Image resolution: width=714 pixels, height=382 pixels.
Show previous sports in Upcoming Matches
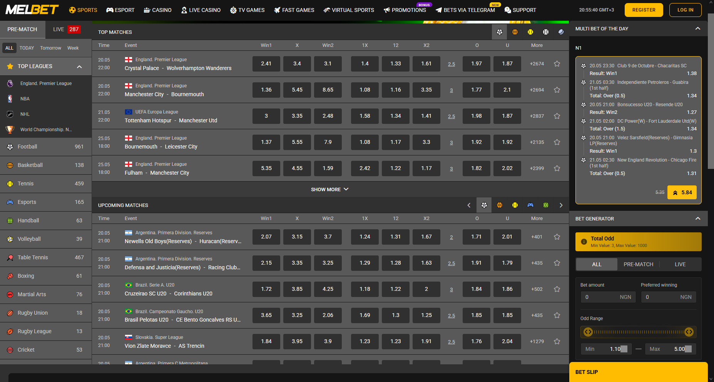[x=469, y=205]
